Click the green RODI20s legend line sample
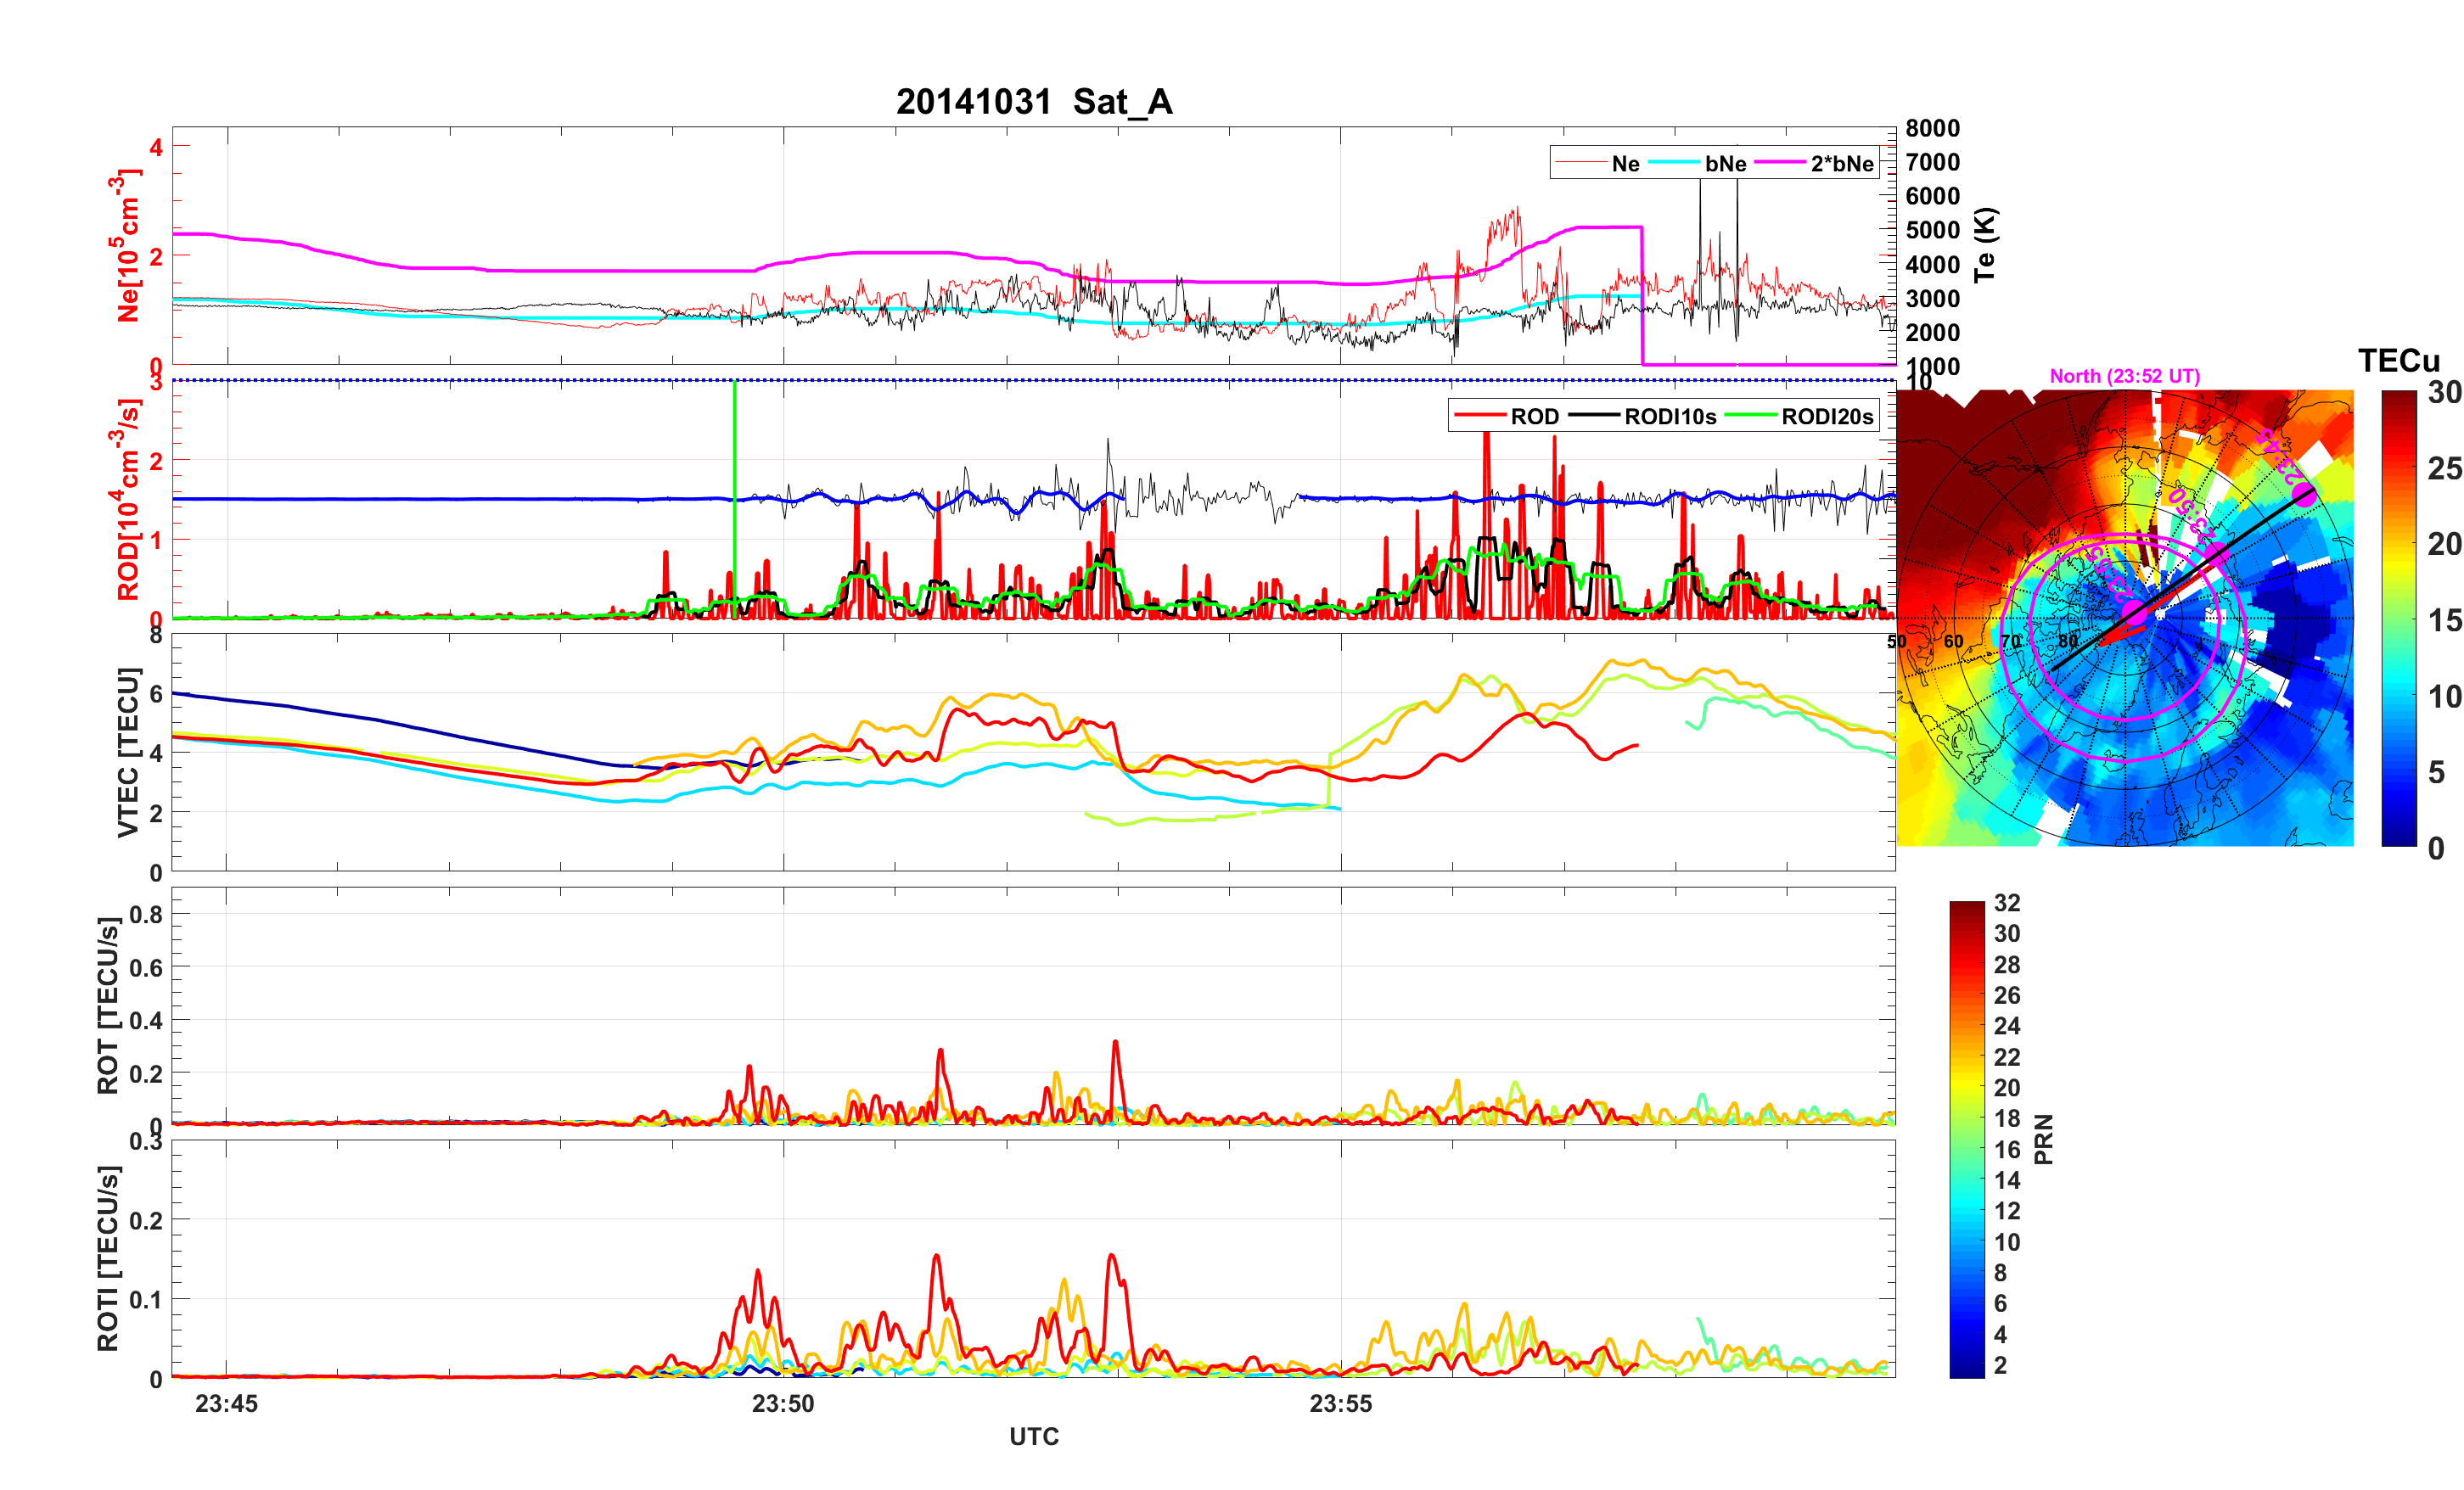 (x=1752, y=416)
